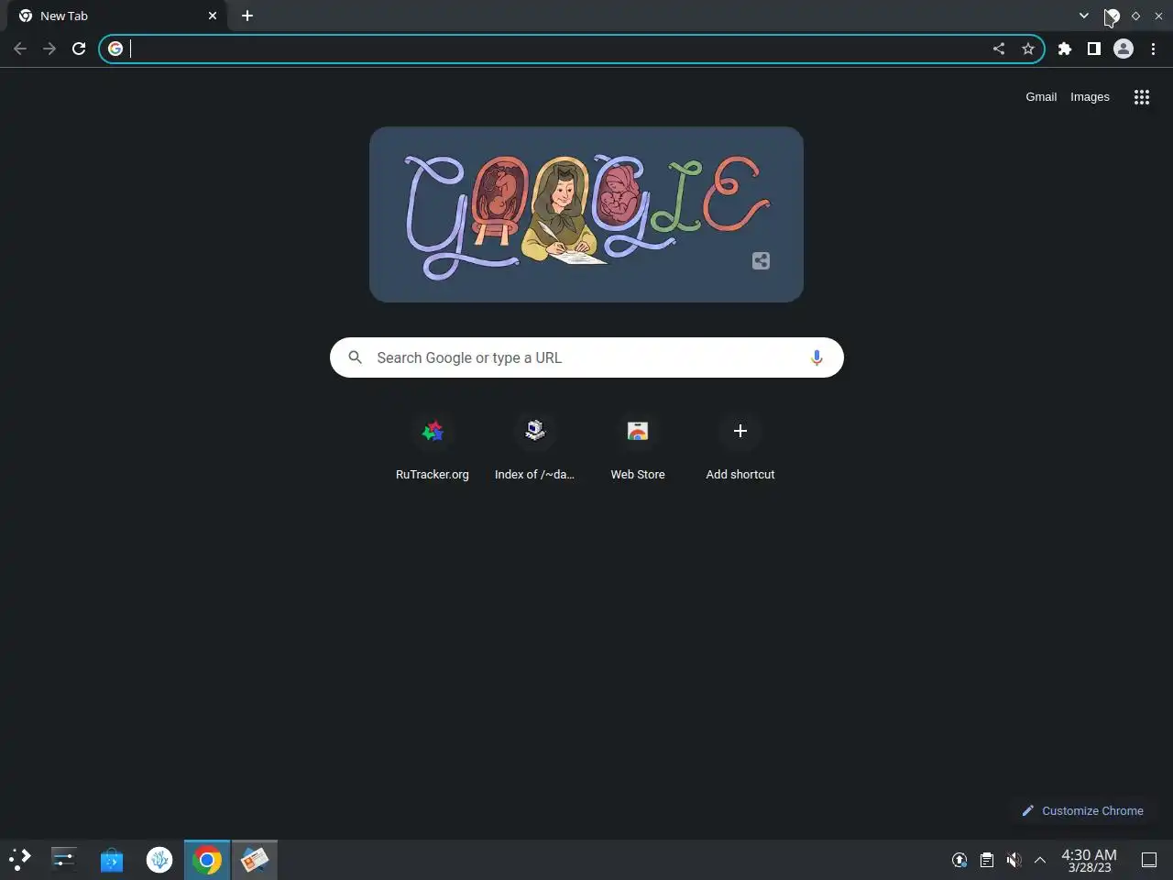This screenshot has width=1173, height=880.
Task: Open the Web Store shortcut
Action: click(x=638, y=447)
